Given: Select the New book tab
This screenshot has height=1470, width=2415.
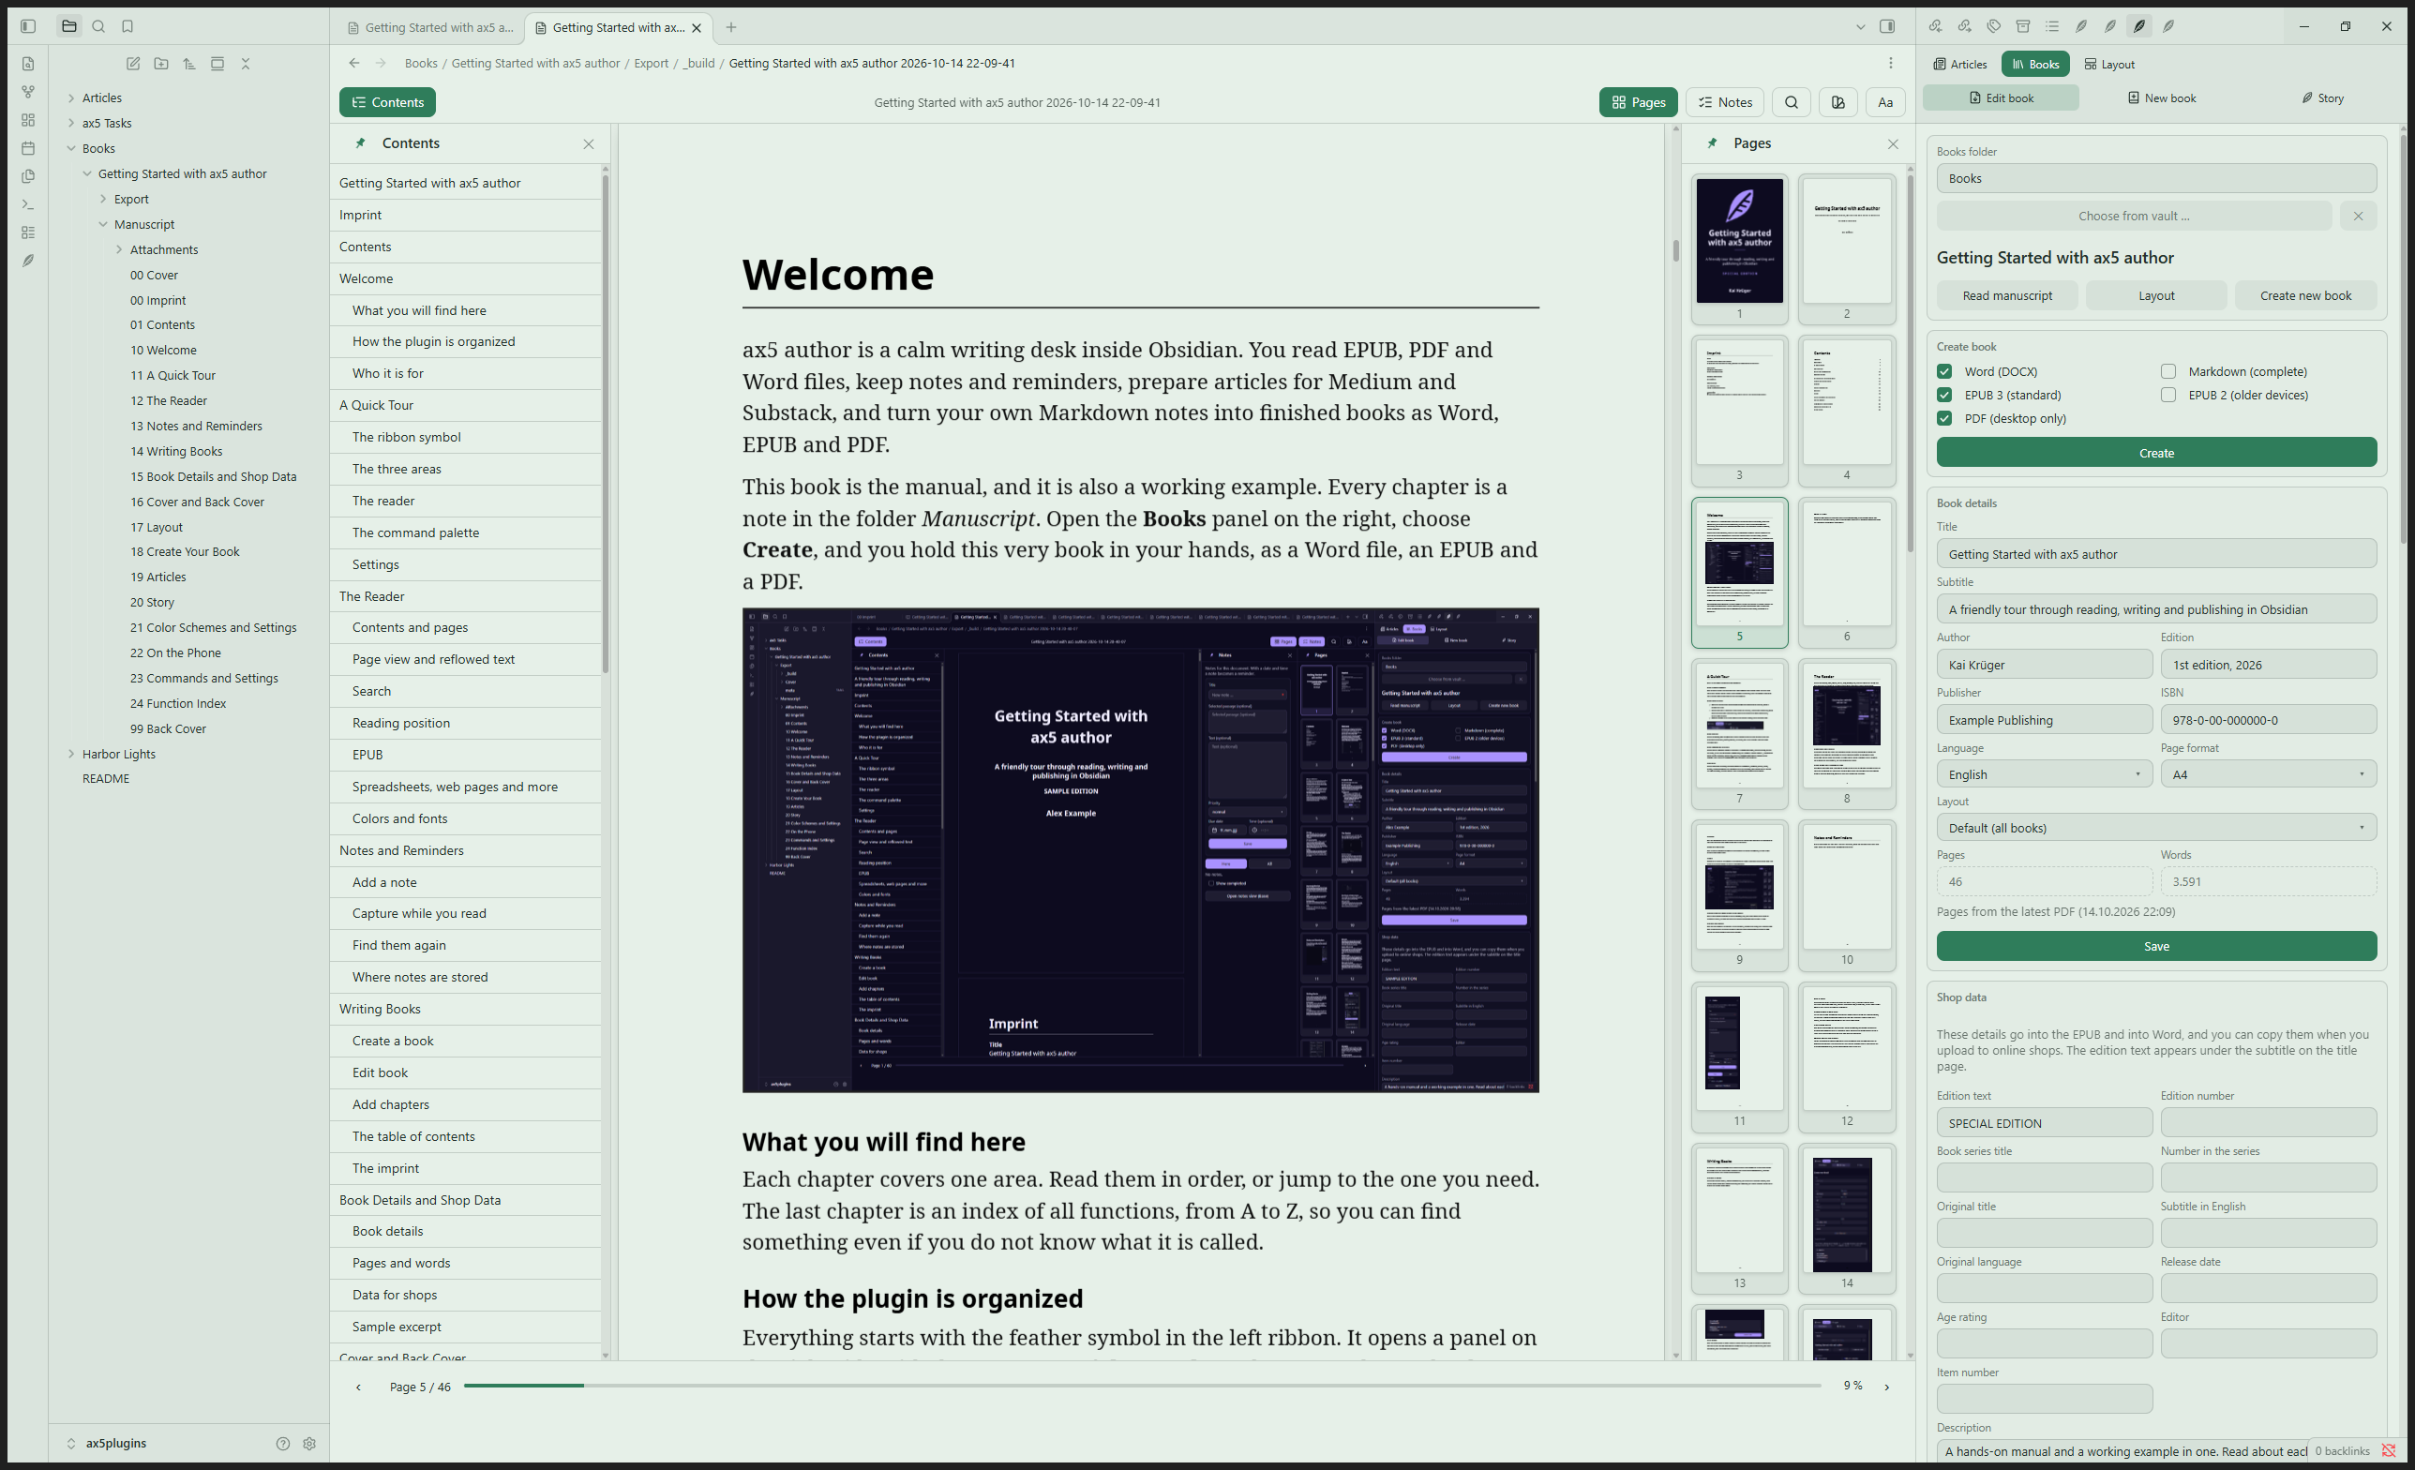Looking at the screenshot, I should 2161,98.
